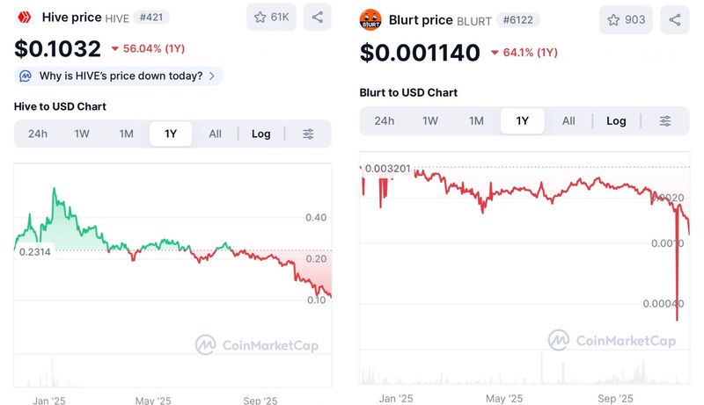Click the Blurt logo icon
Image resolution: width=704 pixels, height=405 pixels.
coord(371,19)
